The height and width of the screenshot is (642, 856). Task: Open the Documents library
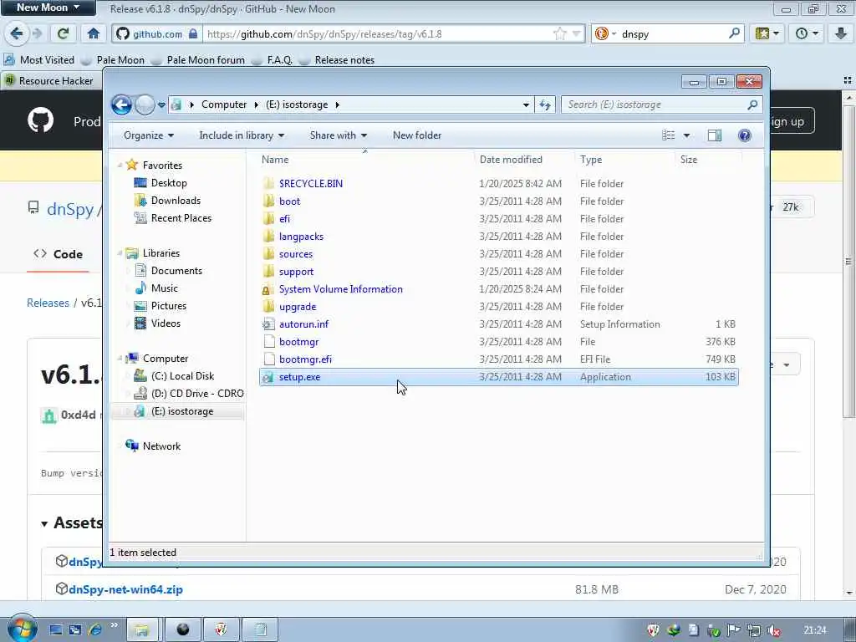[176, 271]
